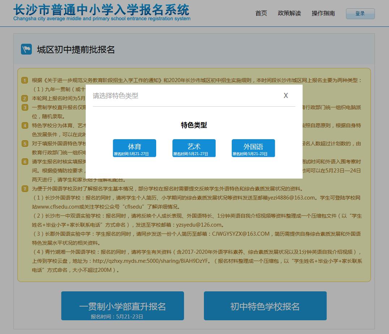Open the 首页 navigation item

261,13
